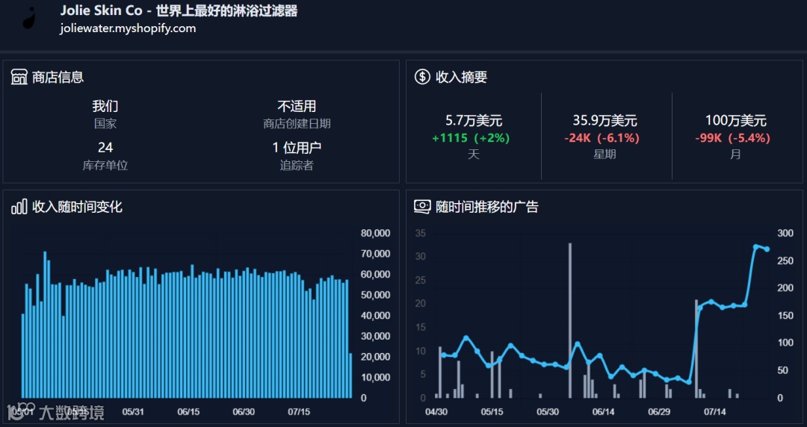Click the 05/30 ads axis date
Image resolution: width=807 pixels, height=427 pixels.
548,412
